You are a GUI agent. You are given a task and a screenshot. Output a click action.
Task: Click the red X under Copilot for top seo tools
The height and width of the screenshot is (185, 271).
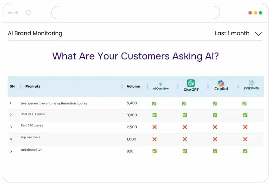[x=215, y=139]
